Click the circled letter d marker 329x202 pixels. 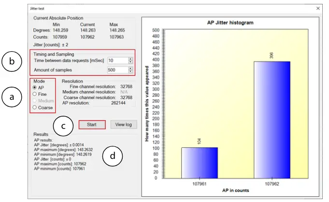pyautogui.click(x=113, y=156)
